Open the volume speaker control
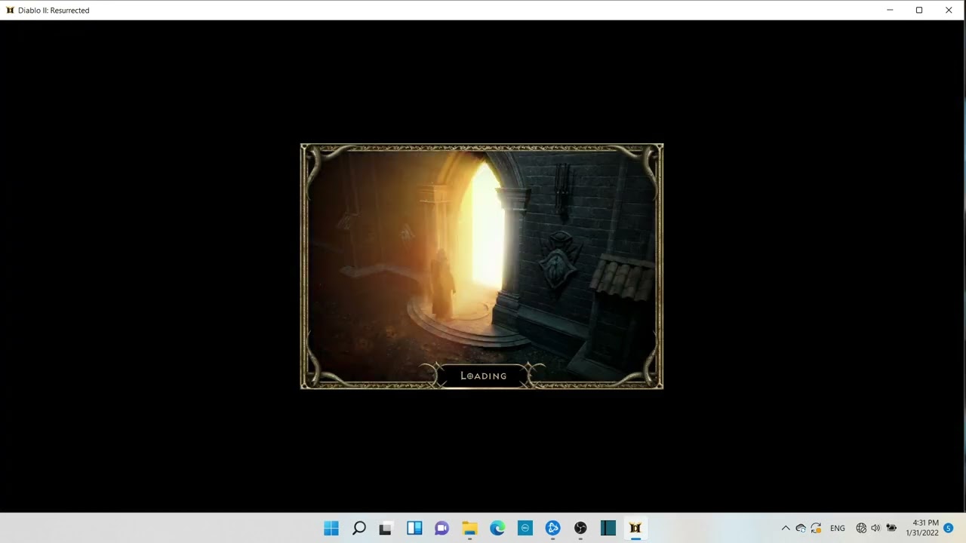 875,529
